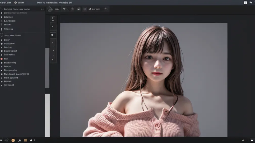Click the orange circle icon in bottom bar
The width and height of the screenshot is (255, 143).
pos(13,140)
